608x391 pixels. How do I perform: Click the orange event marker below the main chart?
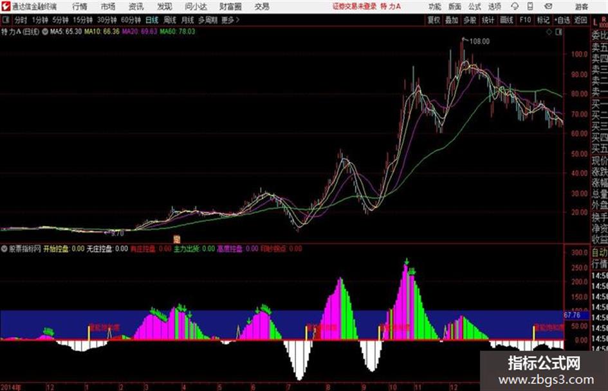[177, 239]
